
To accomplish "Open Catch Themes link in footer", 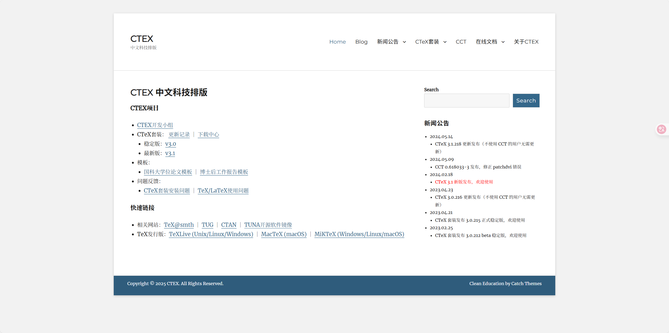I will point(526,283).
